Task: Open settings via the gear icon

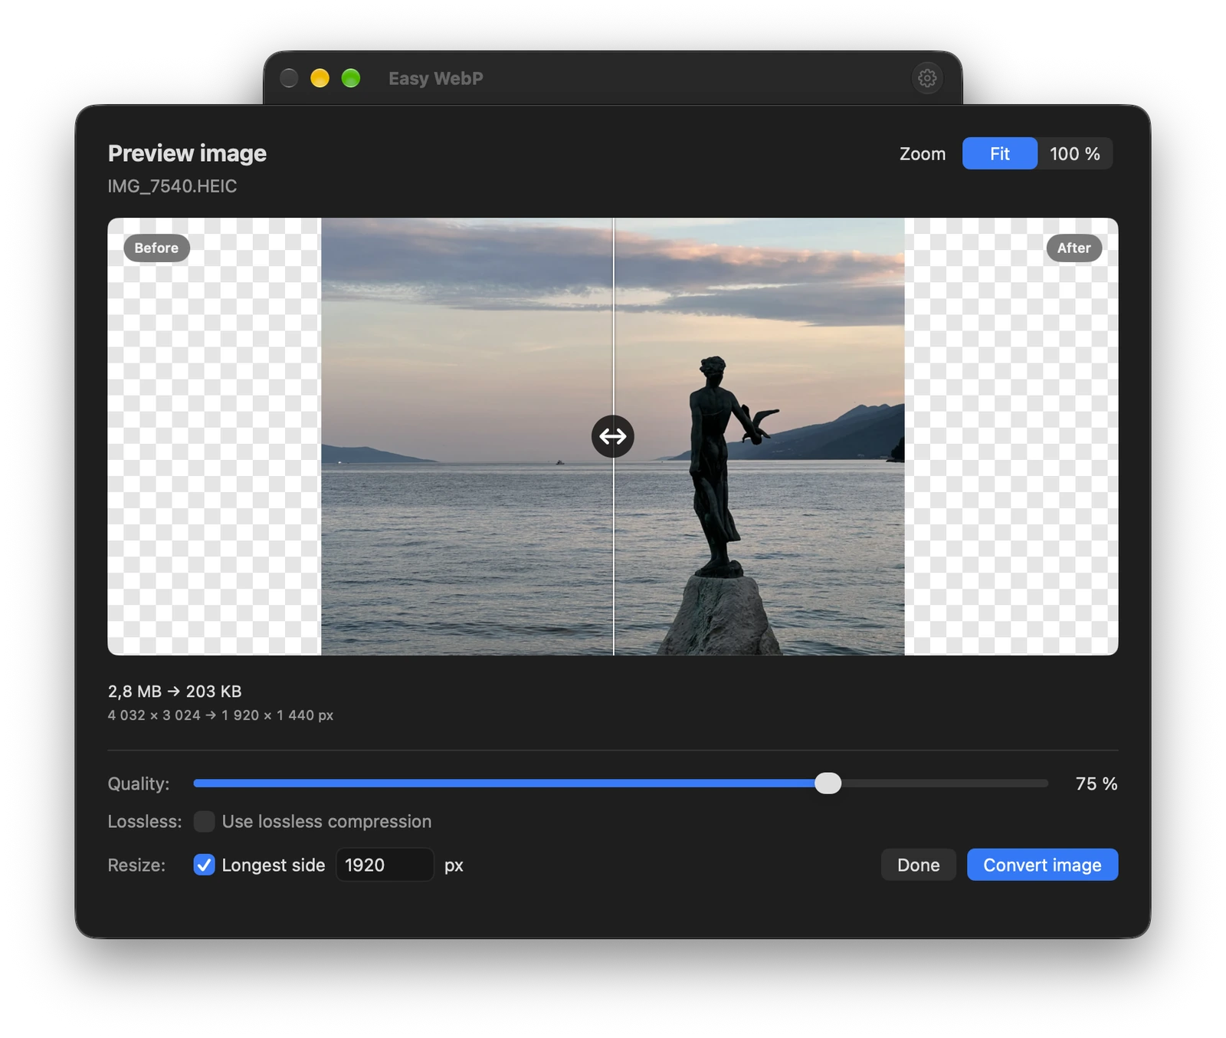Action: click(927, 78)
